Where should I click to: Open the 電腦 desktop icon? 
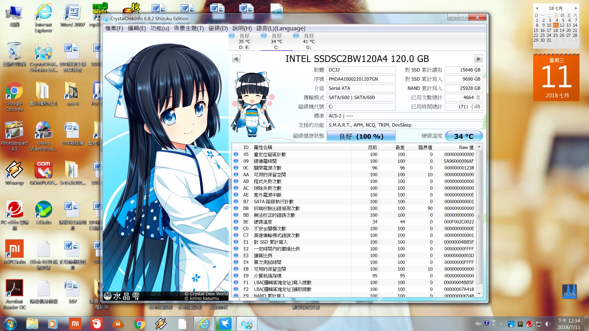pos(14,16)
